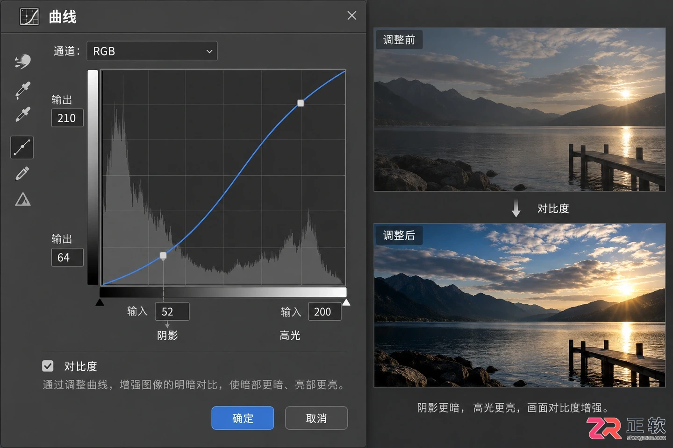Click the 调整后 preview image

coord(520,305)
